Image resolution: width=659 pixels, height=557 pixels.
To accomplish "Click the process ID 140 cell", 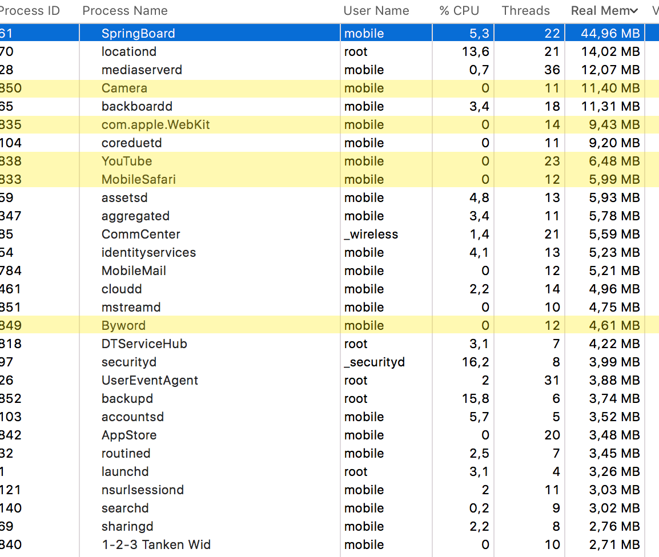I will click(11, 508).
